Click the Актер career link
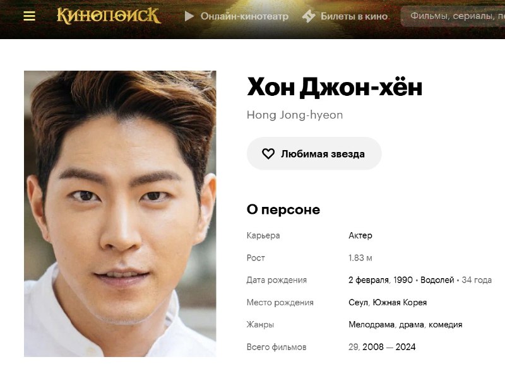This screenshot has width=505, height=369. click(x=360, y=235)
